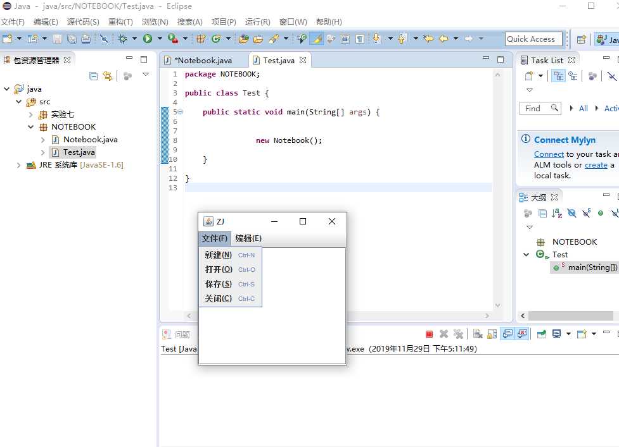Go to Last Edit Location icon
Viewport: 619px width, 447px height.
(428, 39)
